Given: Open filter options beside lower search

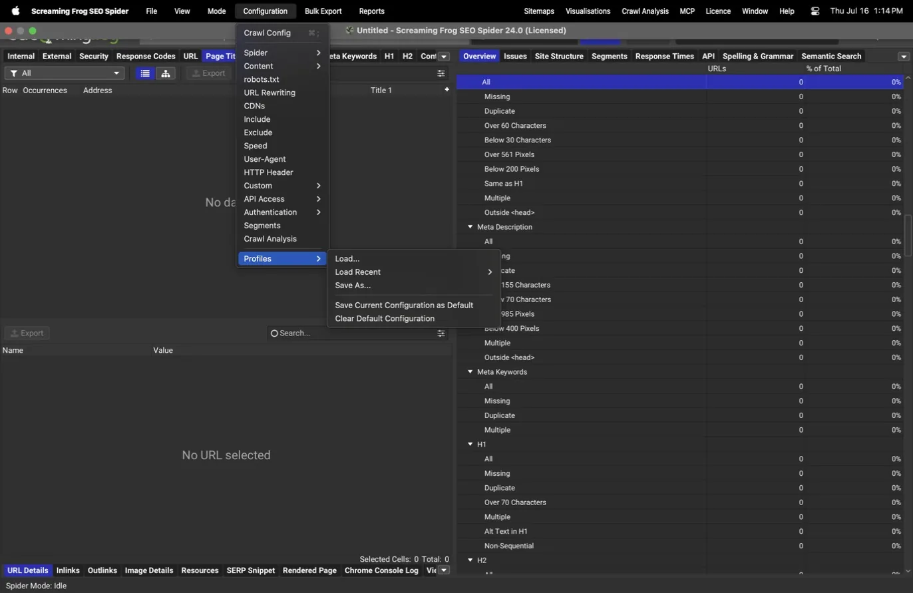Looking at the screenshot, I should click(x=441, y=333).
